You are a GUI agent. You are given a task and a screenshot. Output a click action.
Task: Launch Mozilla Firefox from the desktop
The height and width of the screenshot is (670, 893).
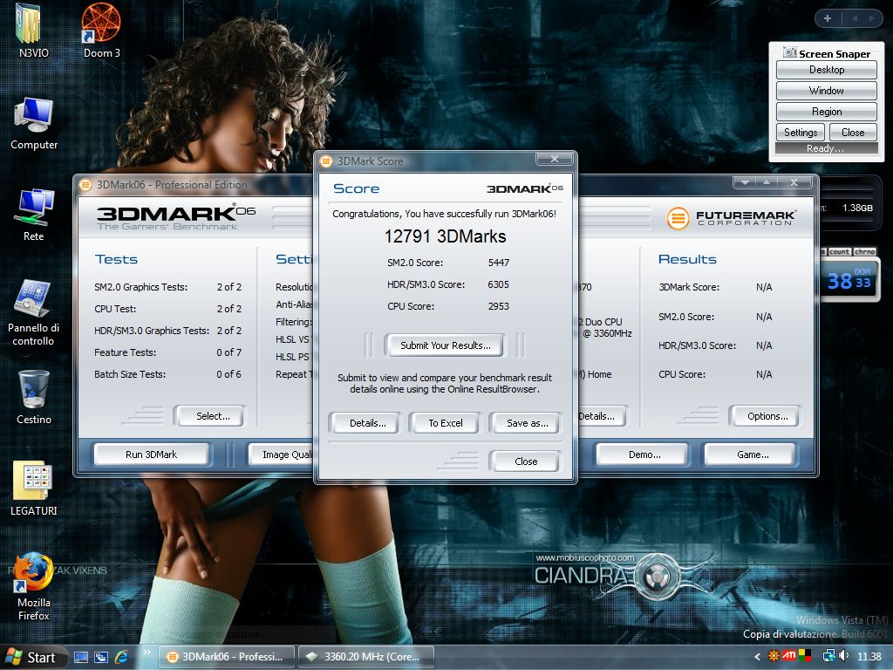33,572
